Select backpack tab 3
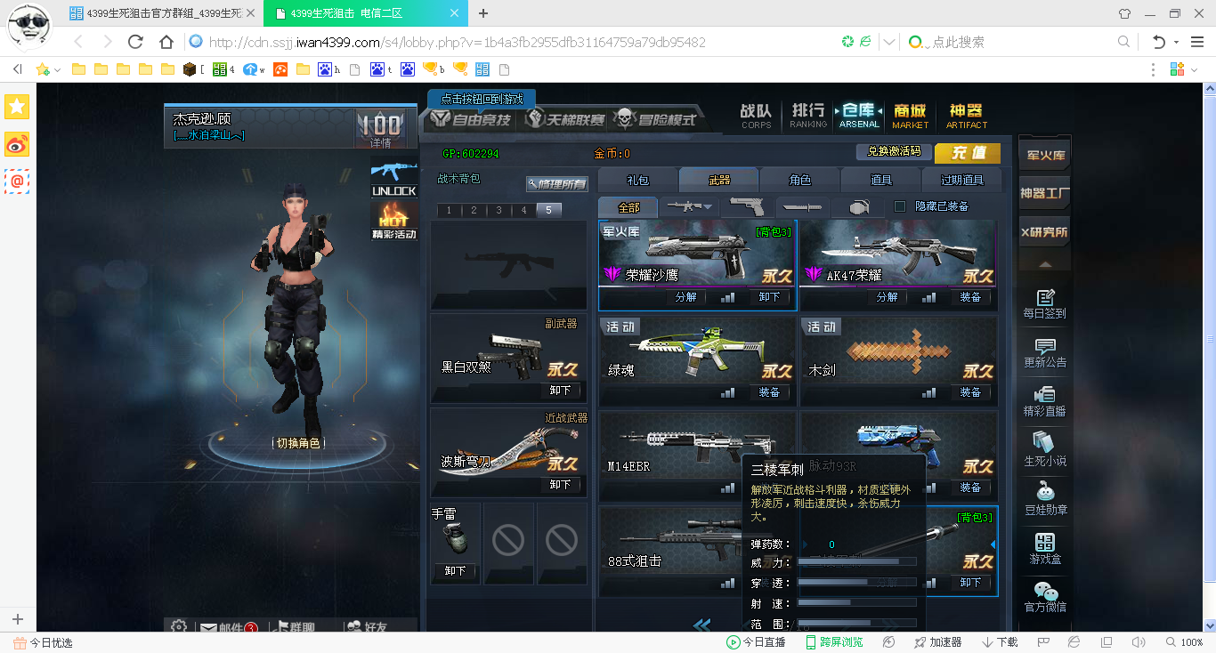 tap(499, 210)
